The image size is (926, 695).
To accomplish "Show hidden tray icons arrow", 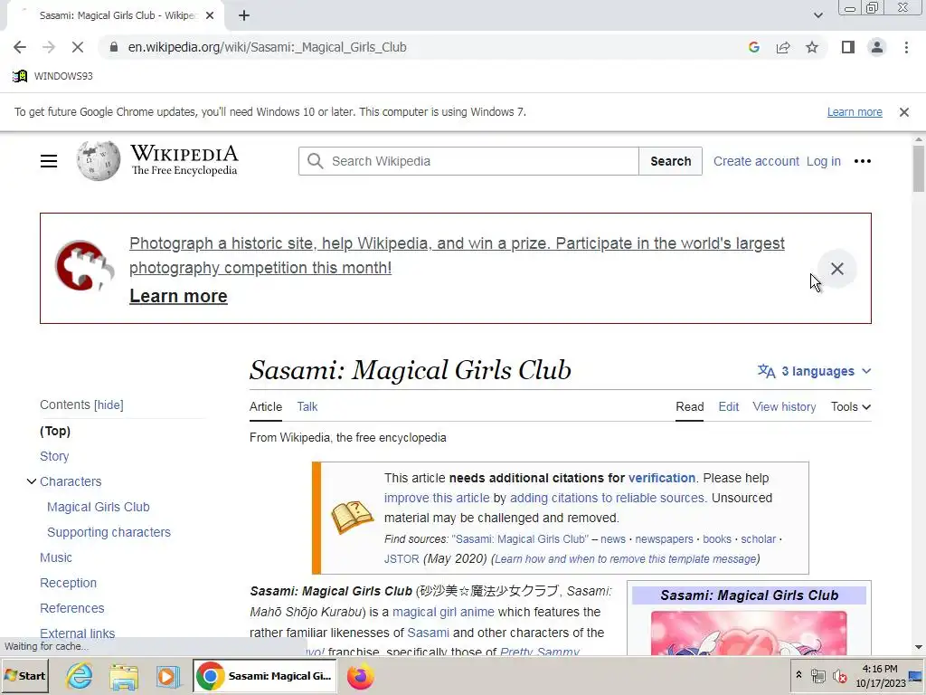I will click(798, 675).
